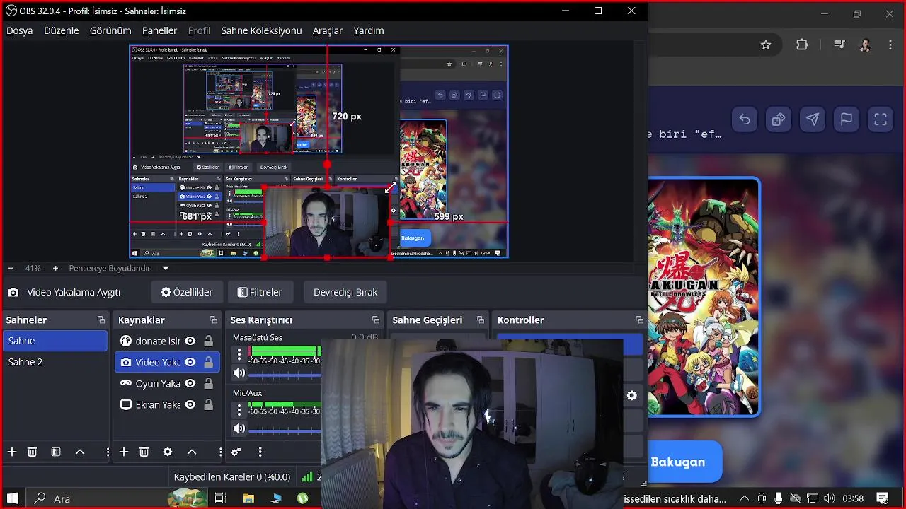Click the Filtreler button
The height and width of the screenshot is (509, 906).
point(260,292)
